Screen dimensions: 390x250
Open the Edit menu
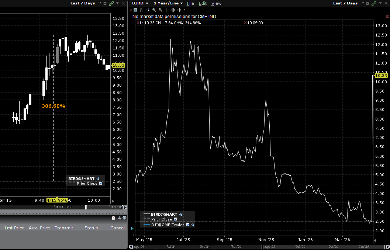(203, 3)
